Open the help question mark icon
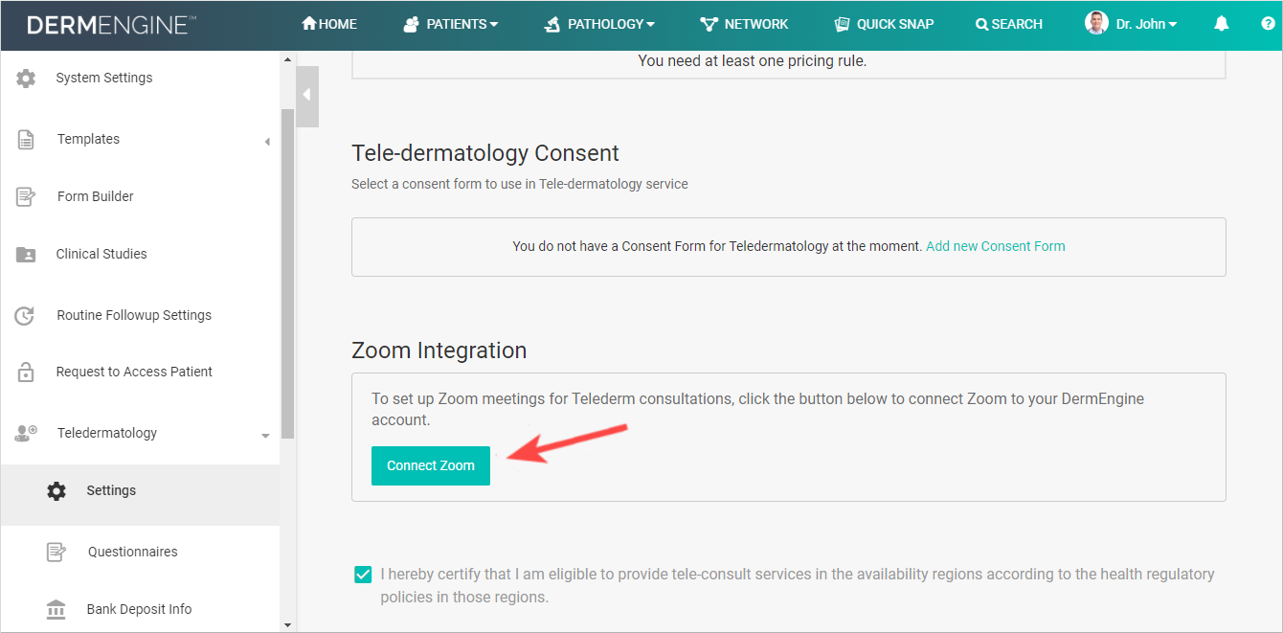1283x633 pixels. (x=1268, y=24)
